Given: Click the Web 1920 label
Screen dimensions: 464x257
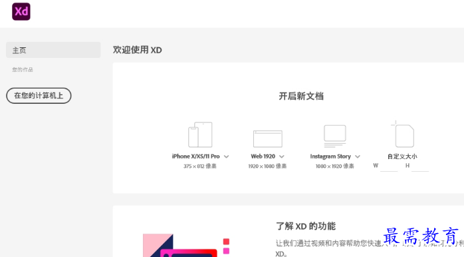Looking at the screenshot, I should coord(263,156).
